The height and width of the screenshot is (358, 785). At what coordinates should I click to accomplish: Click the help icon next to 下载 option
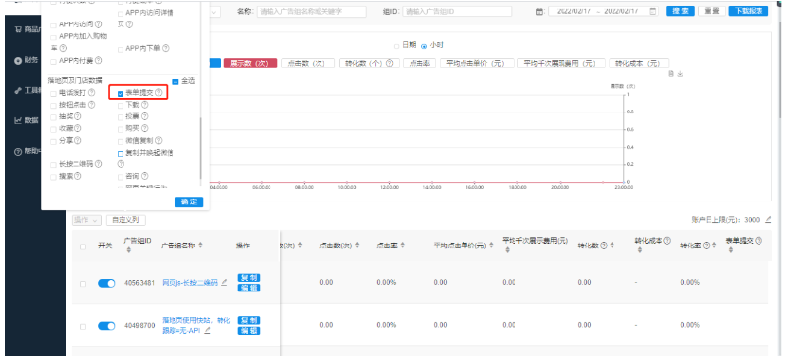[x=145, y=105]
